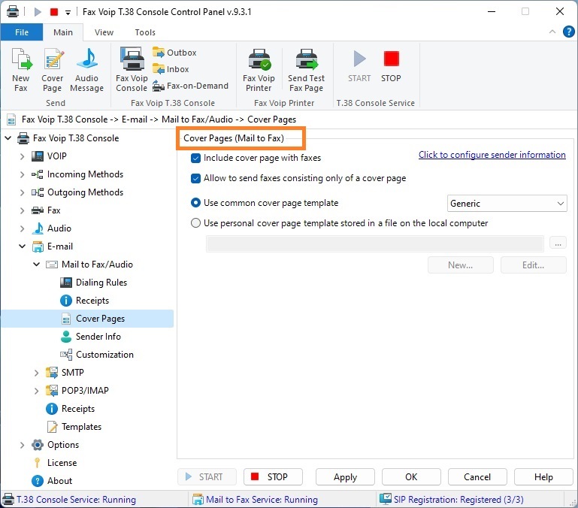Screen dimensions: 578x508
Task: Open the File menu tab
Action: (22, 32)
